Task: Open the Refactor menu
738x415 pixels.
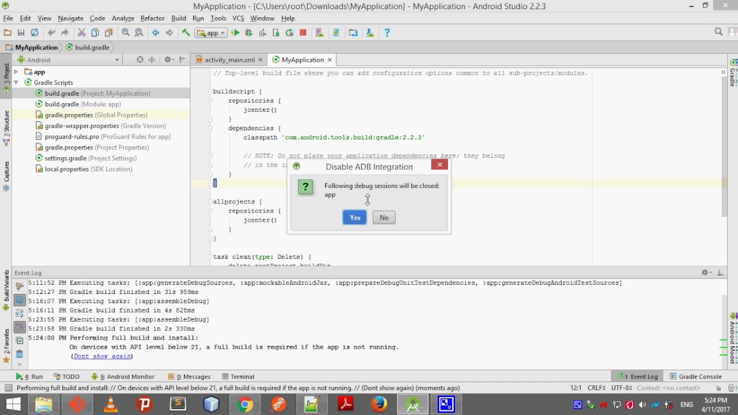Action: (x=152, y=18)
